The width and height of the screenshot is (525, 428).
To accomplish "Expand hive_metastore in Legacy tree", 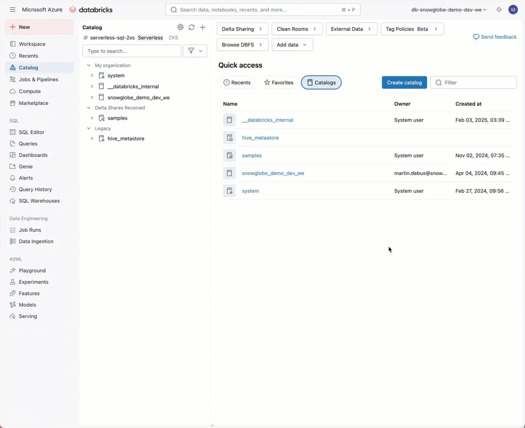I will coord(92,139).
